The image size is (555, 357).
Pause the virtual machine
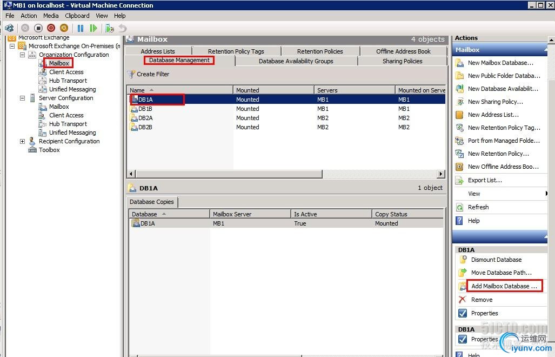(x=81, y=28)
